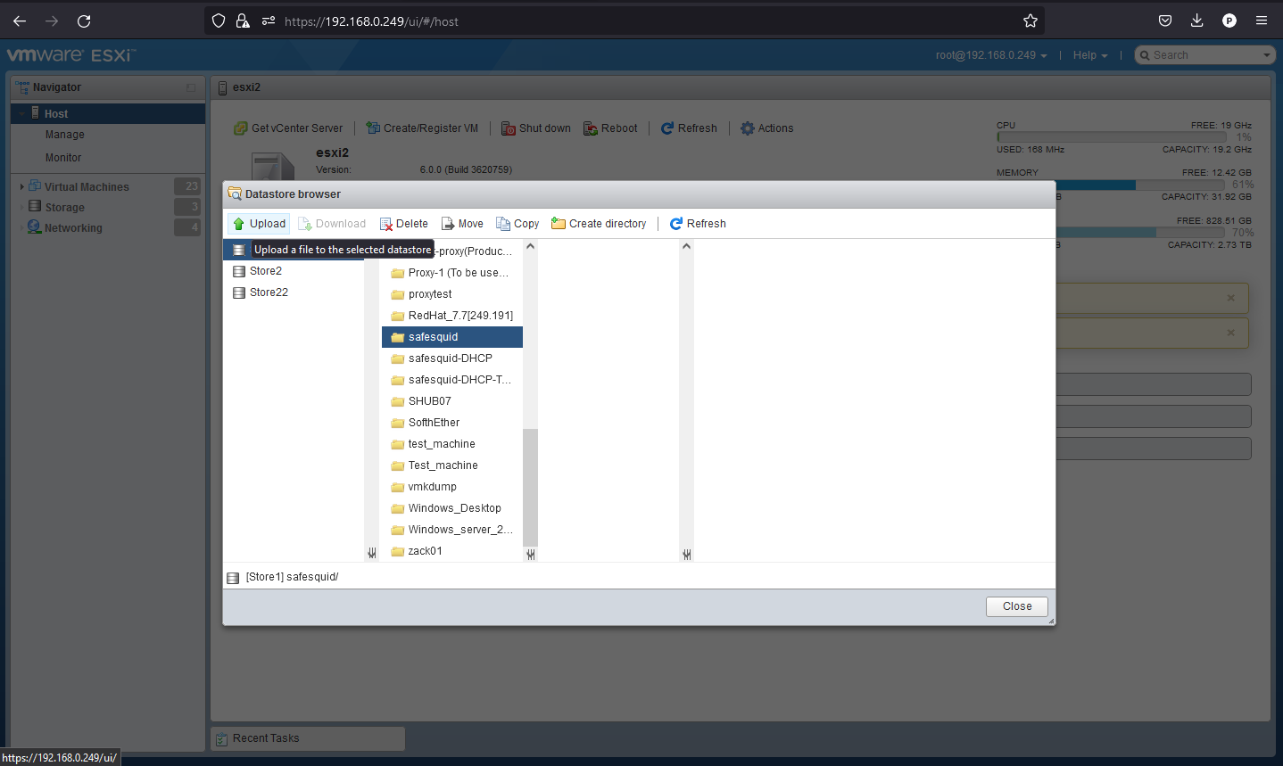Open the vmkdump folder
The width and height of the screenshot is (1283, 766).
click(452, 487)
